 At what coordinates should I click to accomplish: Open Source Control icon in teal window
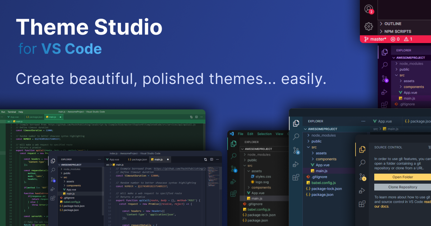(296, 151)
